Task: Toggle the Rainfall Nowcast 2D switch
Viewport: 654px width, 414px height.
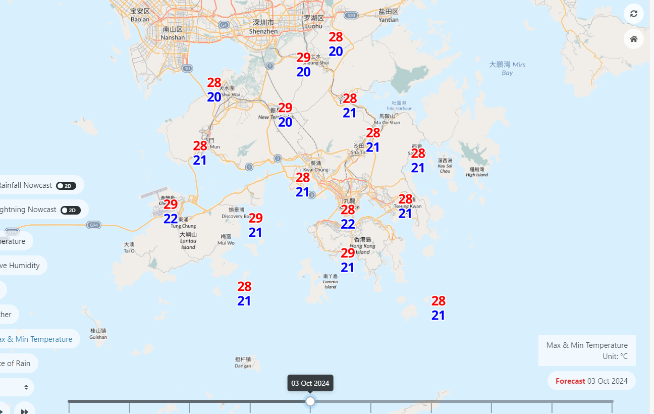Action: tap(66, 186)
